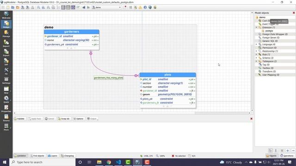296x166 pixels.
Task: Open the Quick actions sidebar icon
Action: (x=6, y=99)
